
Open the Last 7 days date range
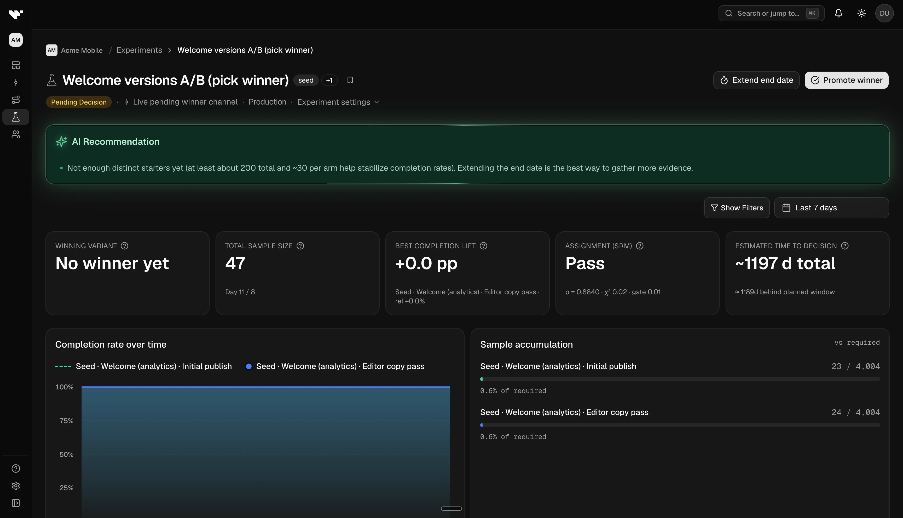pos(831,208)
